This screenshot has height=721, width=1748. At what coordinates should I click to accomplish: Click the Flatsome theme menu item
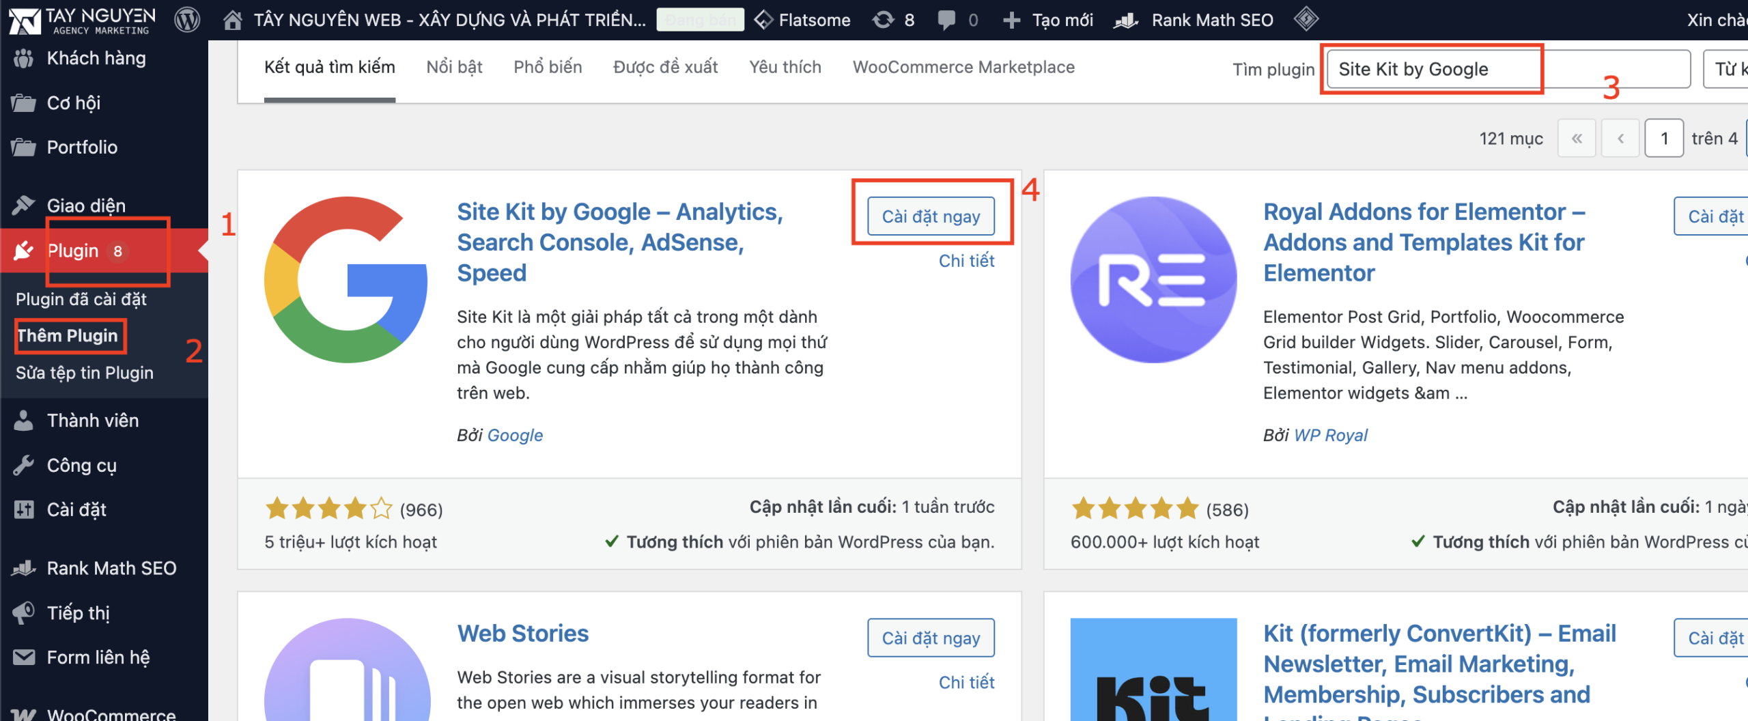click(x=803, y=20)
